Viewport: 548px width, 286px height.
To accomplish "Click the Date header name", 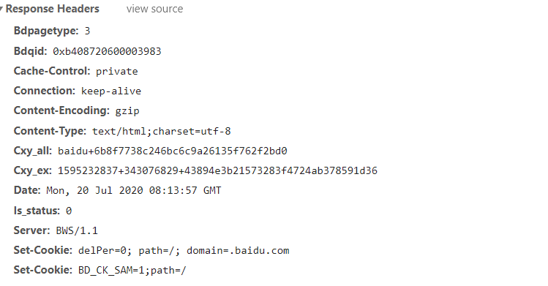I will pos(27,190).
